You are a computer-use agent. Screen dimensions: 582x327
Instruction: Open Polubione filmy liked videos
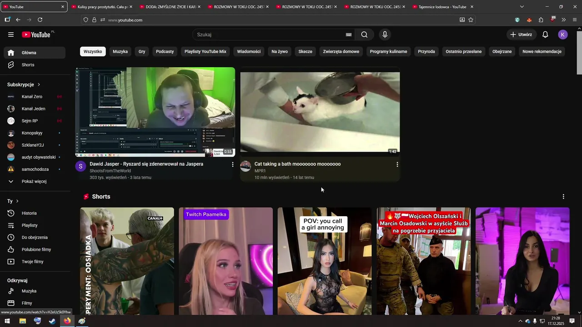tap(35, 249)
